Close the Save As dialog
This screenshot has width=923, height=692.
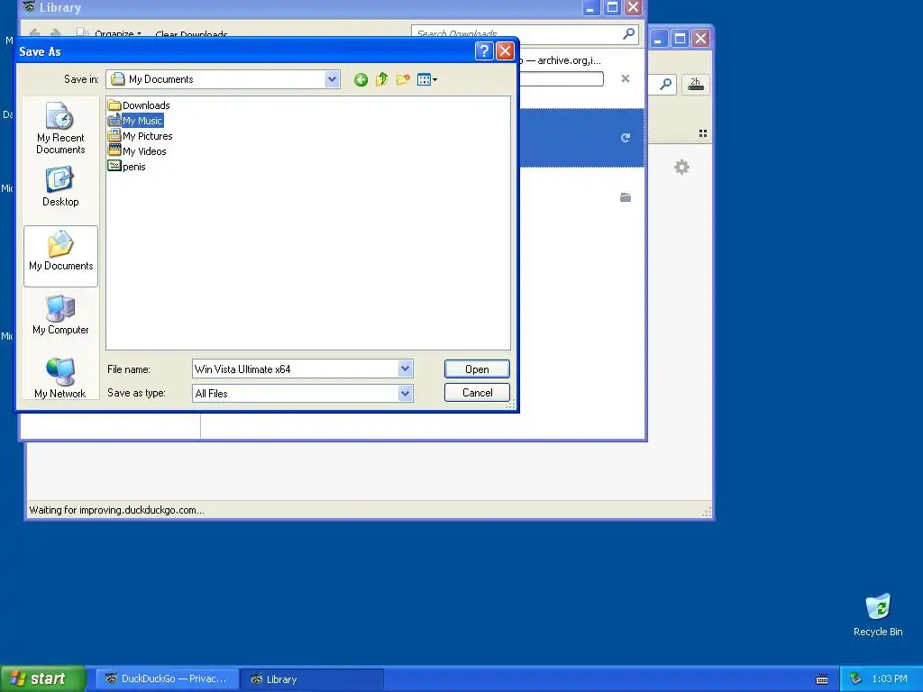click(505, 51)
